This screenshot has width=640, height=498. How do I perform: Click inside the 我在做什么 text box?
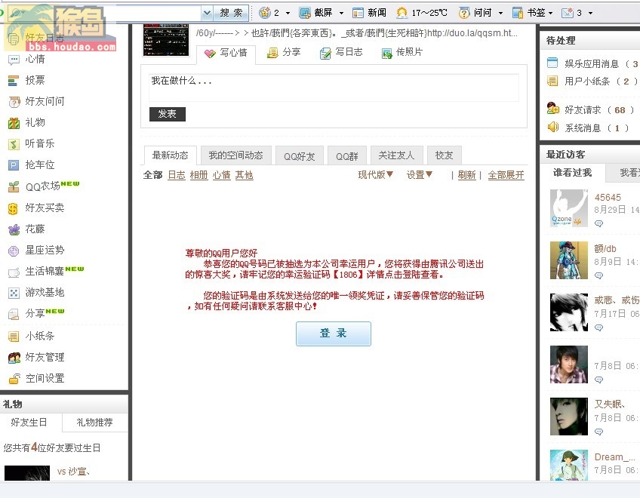click(x=334, y=87)
